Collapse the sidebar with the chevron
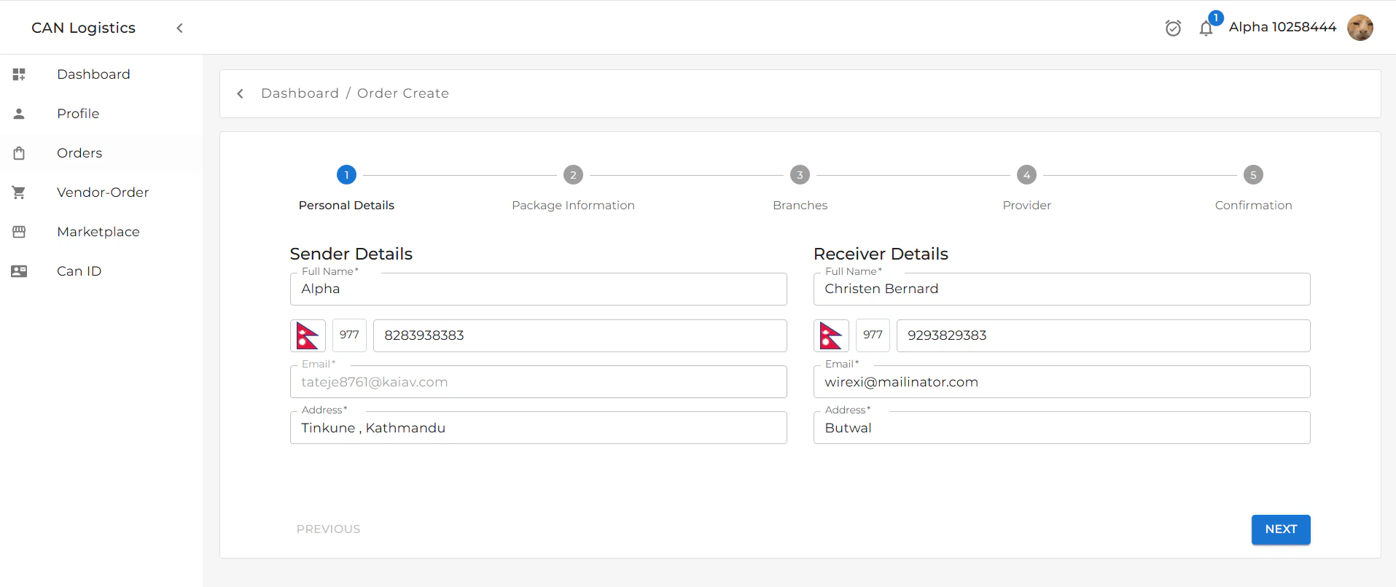The height and width of the screenshot is (587, 1396). coord(179,28)
